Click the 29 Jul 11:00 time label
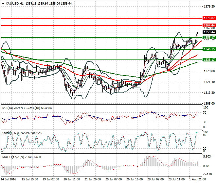The image size is (216, 183). pyautogui.click(x=176, y=179)
